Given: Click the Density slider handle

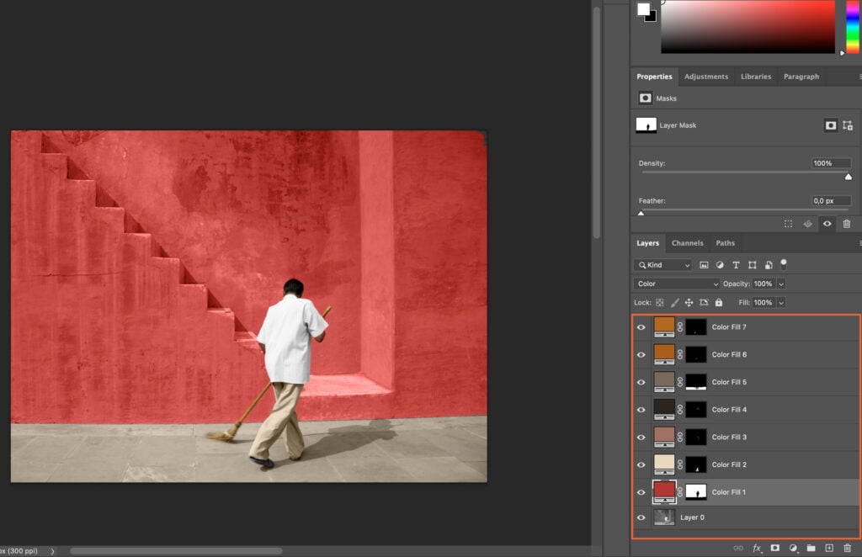Looking at the screenshot, I should (849, 176).
